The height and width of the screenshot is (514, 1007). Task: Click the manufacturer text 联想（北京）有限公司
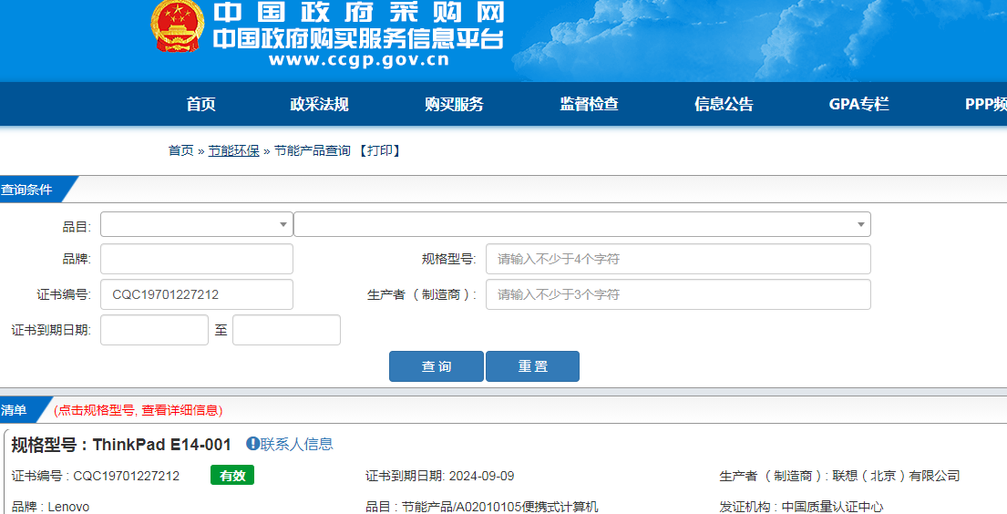point(896,476)
